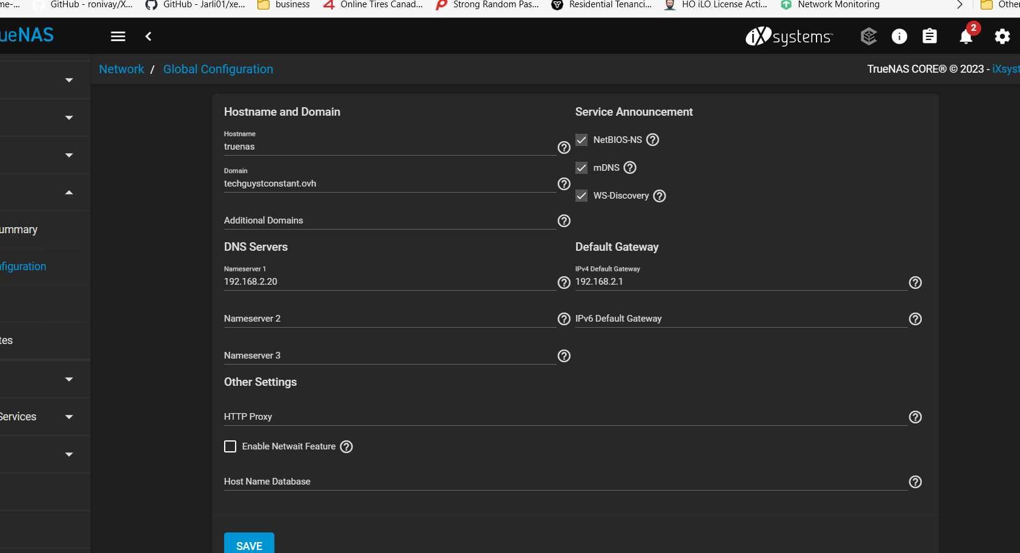Open the Residential Tenancies bookmark
Image resolution: width=1020 pixels, height=553 pixels.
[602, 5]
